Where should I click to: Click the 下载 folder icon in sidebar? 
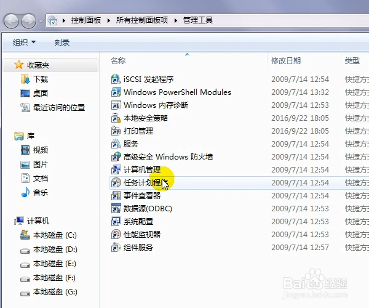pyautogui.click(x=25, y=79)
